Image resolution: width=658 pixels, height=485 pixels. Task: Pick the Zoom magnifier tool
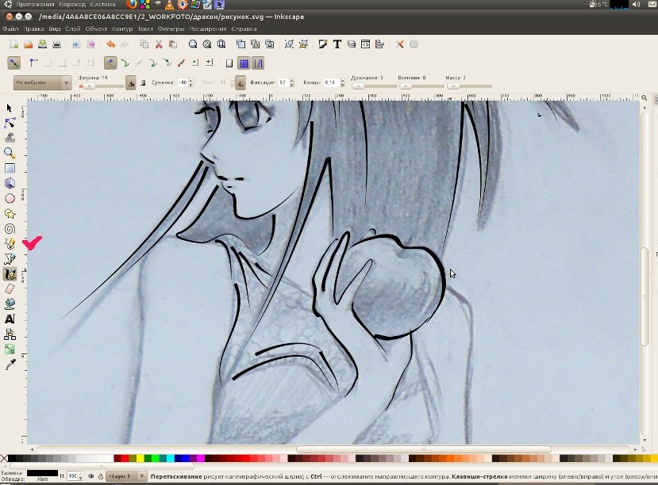(x=10, y=153)
